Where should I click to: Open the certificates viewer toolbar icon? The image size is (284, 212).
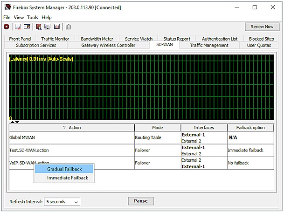(x=18, y=27)
